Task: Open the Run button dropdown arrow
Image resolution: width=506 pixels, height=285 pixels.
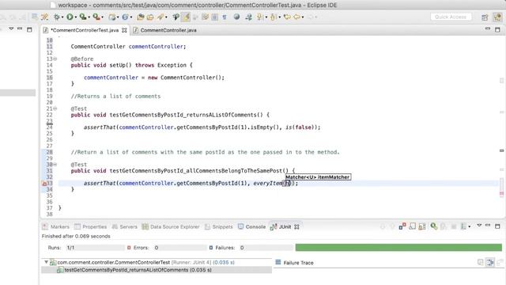Action: click(76, 17)
